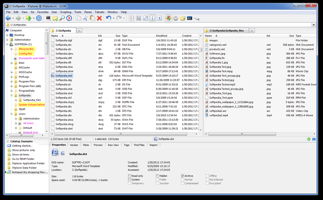
Task: Uncheck the Archive attribute checkbox
Action: pos(183,176)
